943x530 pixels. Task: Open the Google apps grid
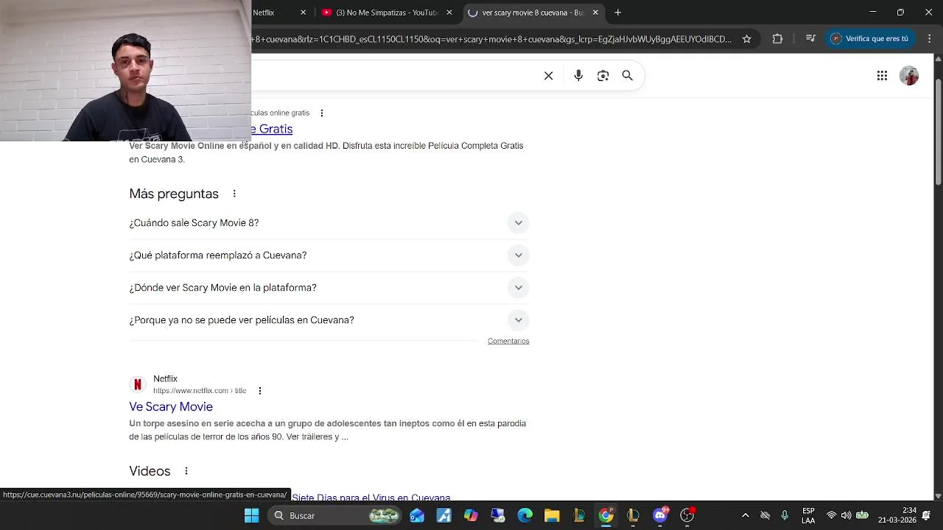882,76
